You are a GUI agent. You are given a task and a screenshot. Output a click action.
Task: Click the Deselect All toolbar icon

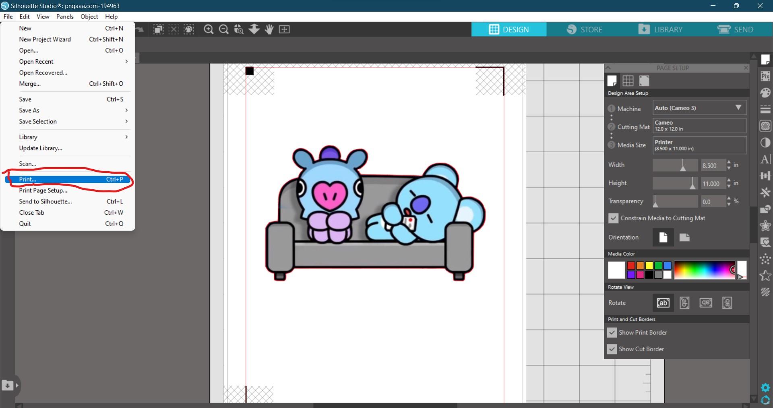pos(174,29)
